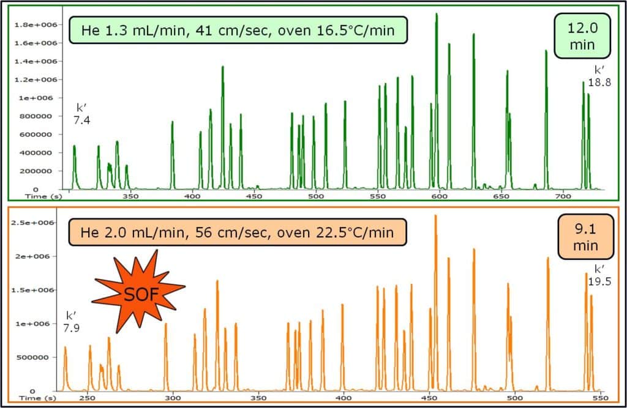
Task: Select the first green peak near 310 seconds
Action: (x=73, y=165)
